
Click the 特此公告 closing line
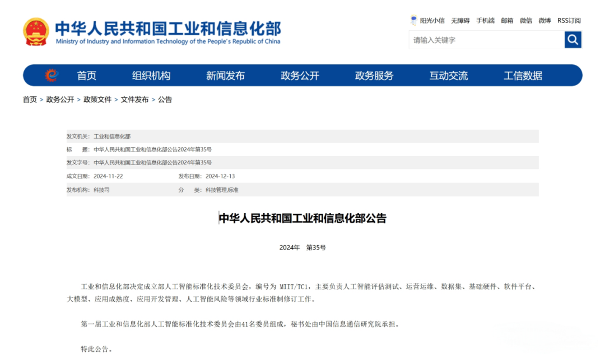click(97, 349)
